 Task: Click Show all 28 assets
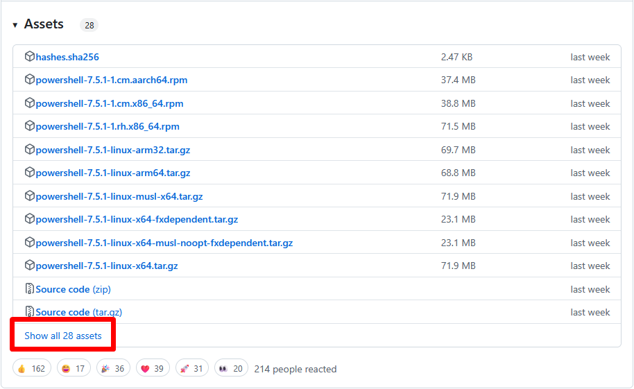(63, 336)
